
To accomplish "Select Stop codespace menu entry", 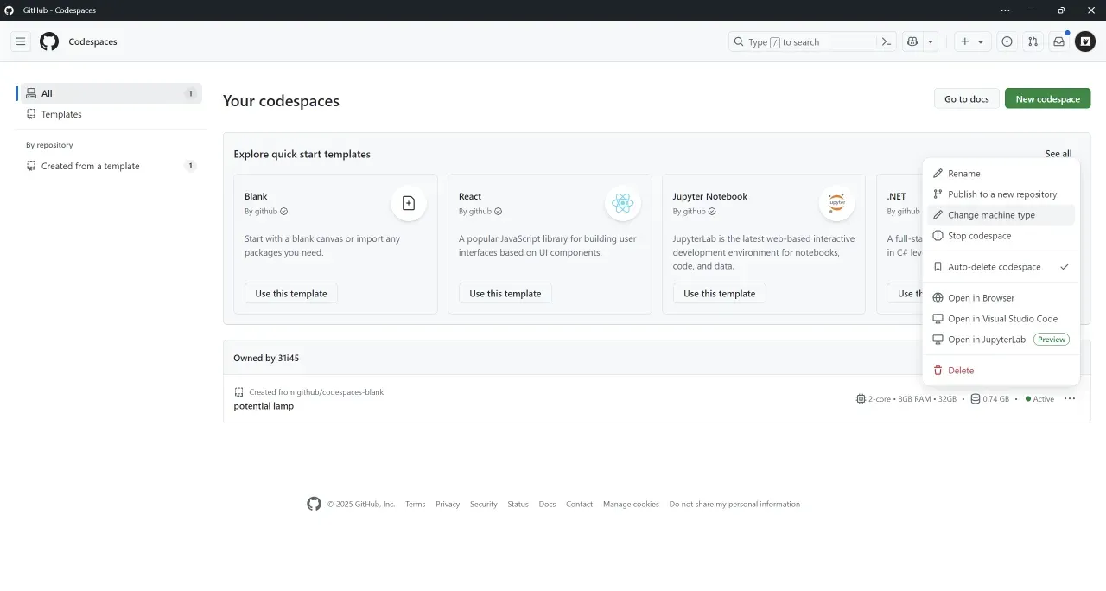I will tap(1001, 236).
